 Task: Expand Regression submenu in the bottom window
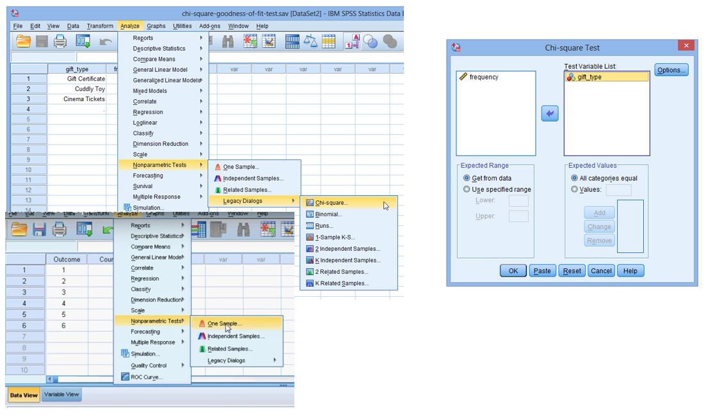coord(152,278)
